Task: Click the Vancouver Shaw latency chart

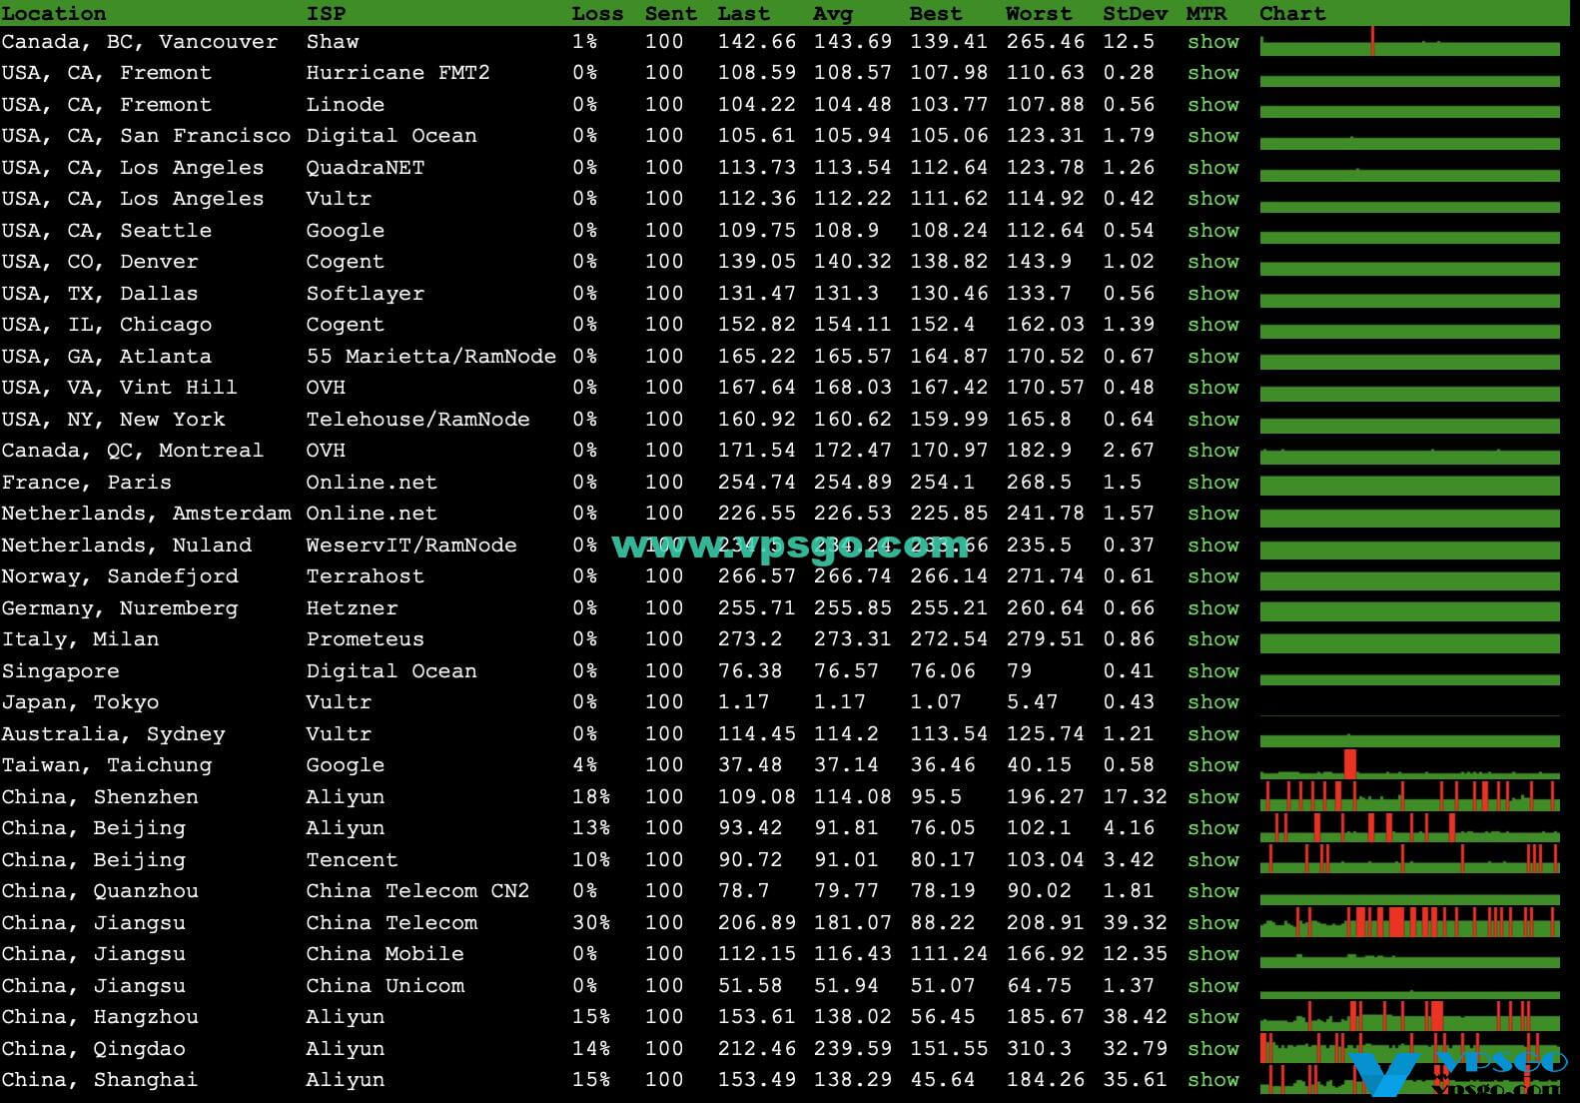Action: click(x=1409, y=42)
